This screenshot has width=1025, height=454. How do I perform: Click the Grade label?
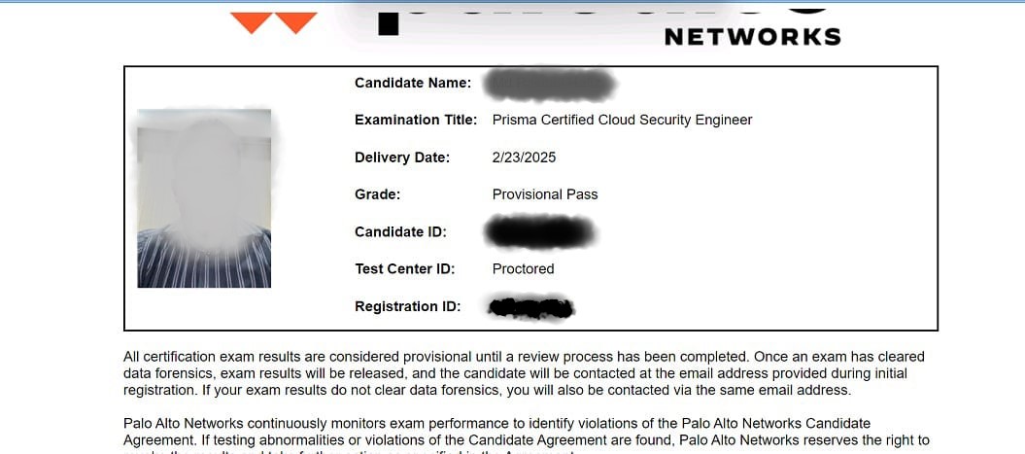[x=377, y=194]
